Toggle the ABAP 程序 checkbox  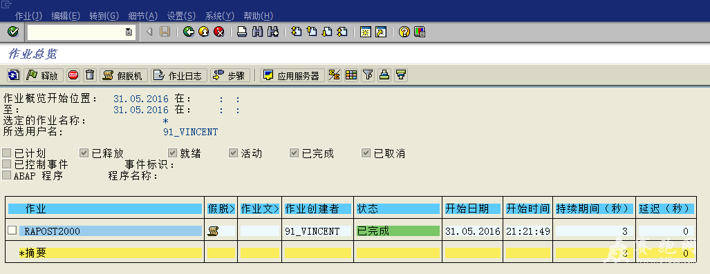click(x=6, y=175)
